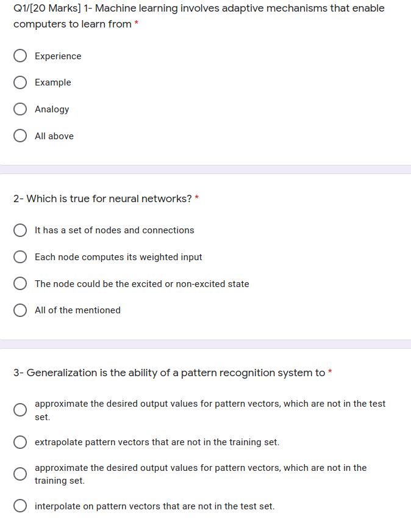The image size is (411, 524).
Task: Select the excited or non-excited state option
Action: coord(20,283)
